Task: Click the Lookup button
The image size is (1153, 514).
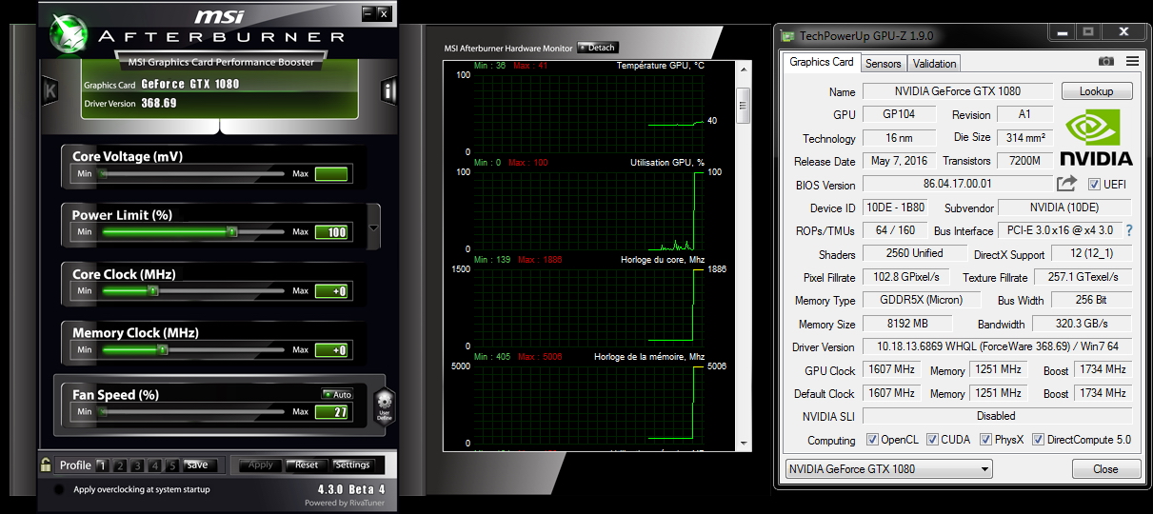Action: (1096, 91)
